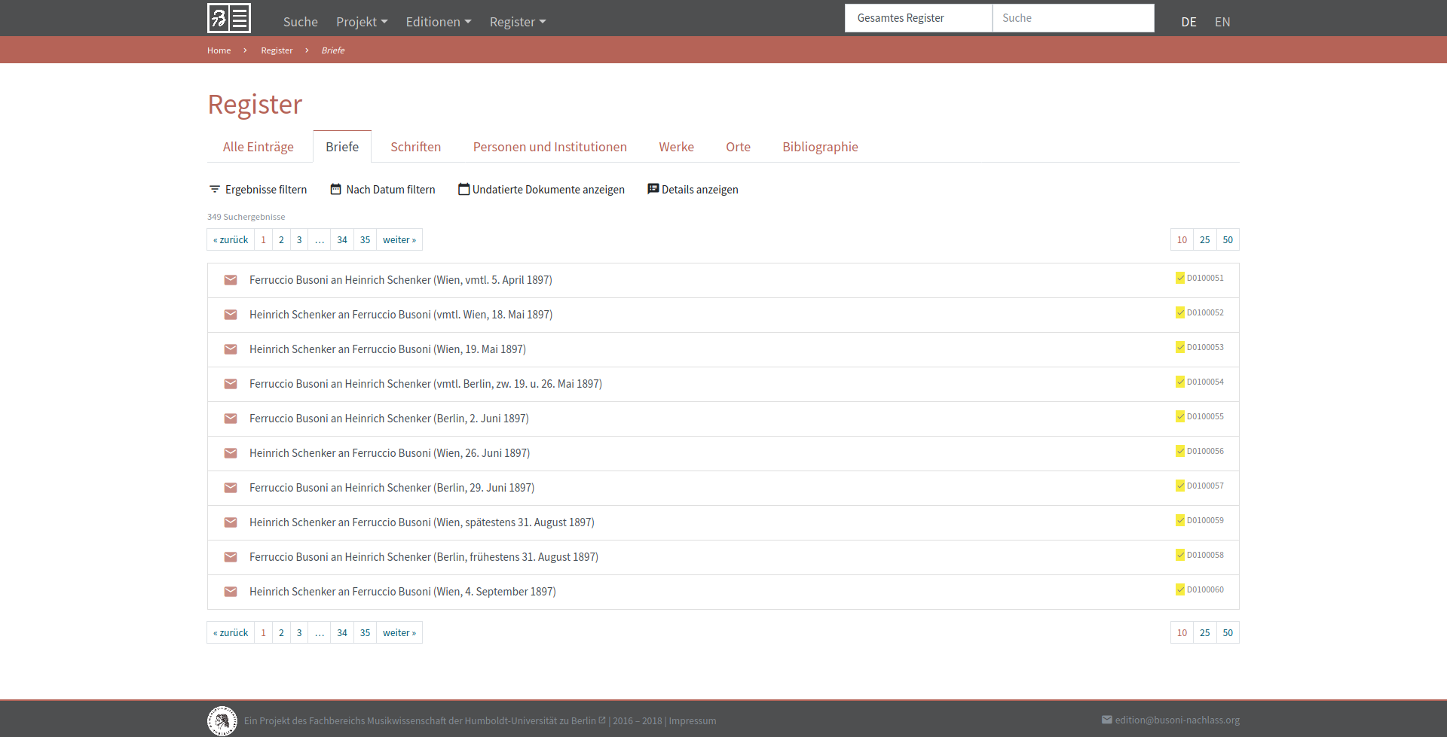Viewport: 1447px width, 737px height.
Task: Click yellow status check for D0100059
Action: coord(1180,520)
